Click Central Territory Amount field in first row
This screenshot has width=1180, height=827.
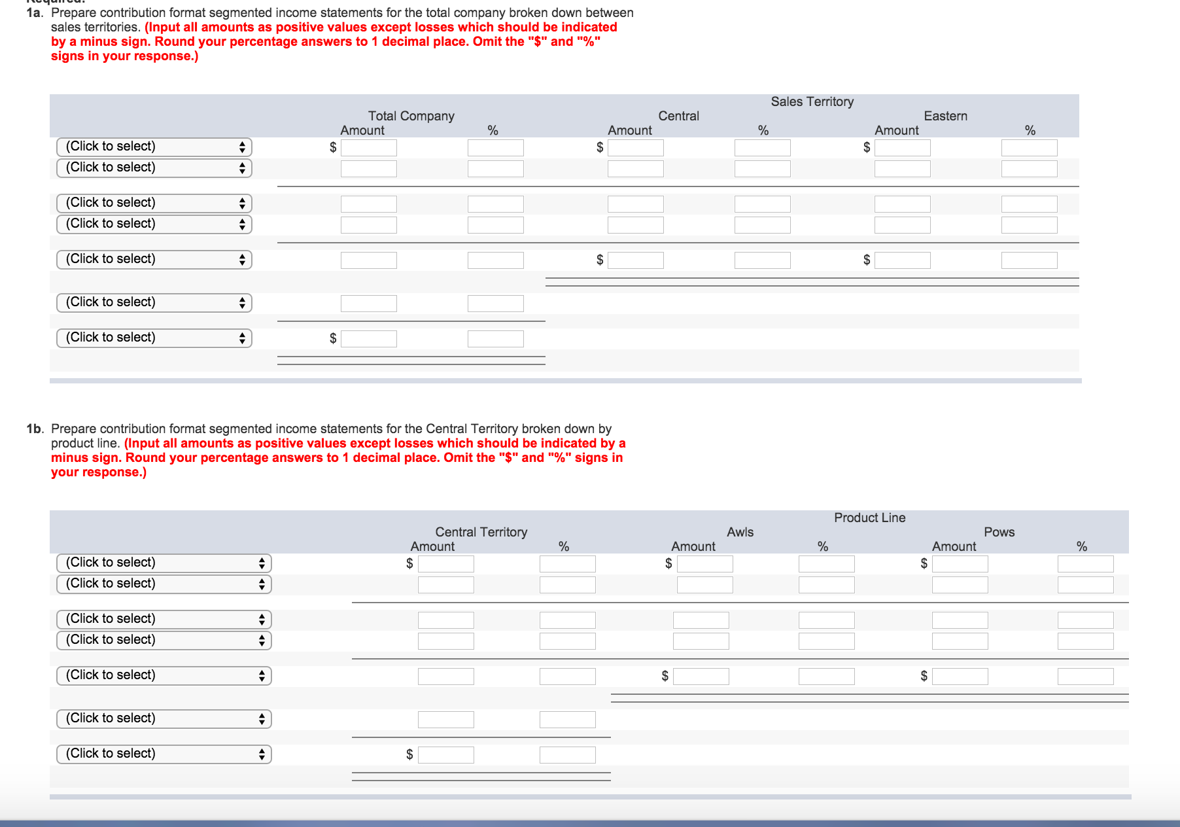[446, 564]
